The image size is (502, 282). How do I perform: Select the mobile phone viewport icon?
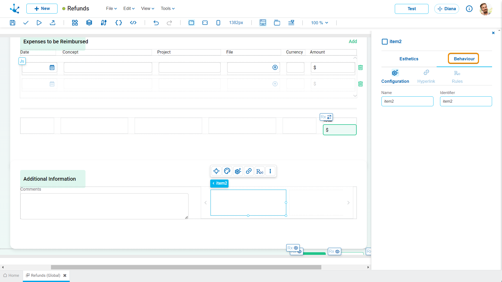[x=218, y=23]
